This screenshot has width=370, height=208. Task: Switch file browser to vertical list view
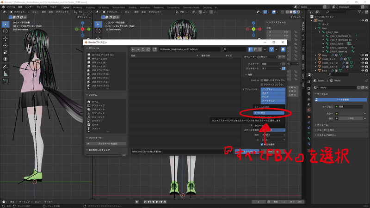tap(251, 49)
